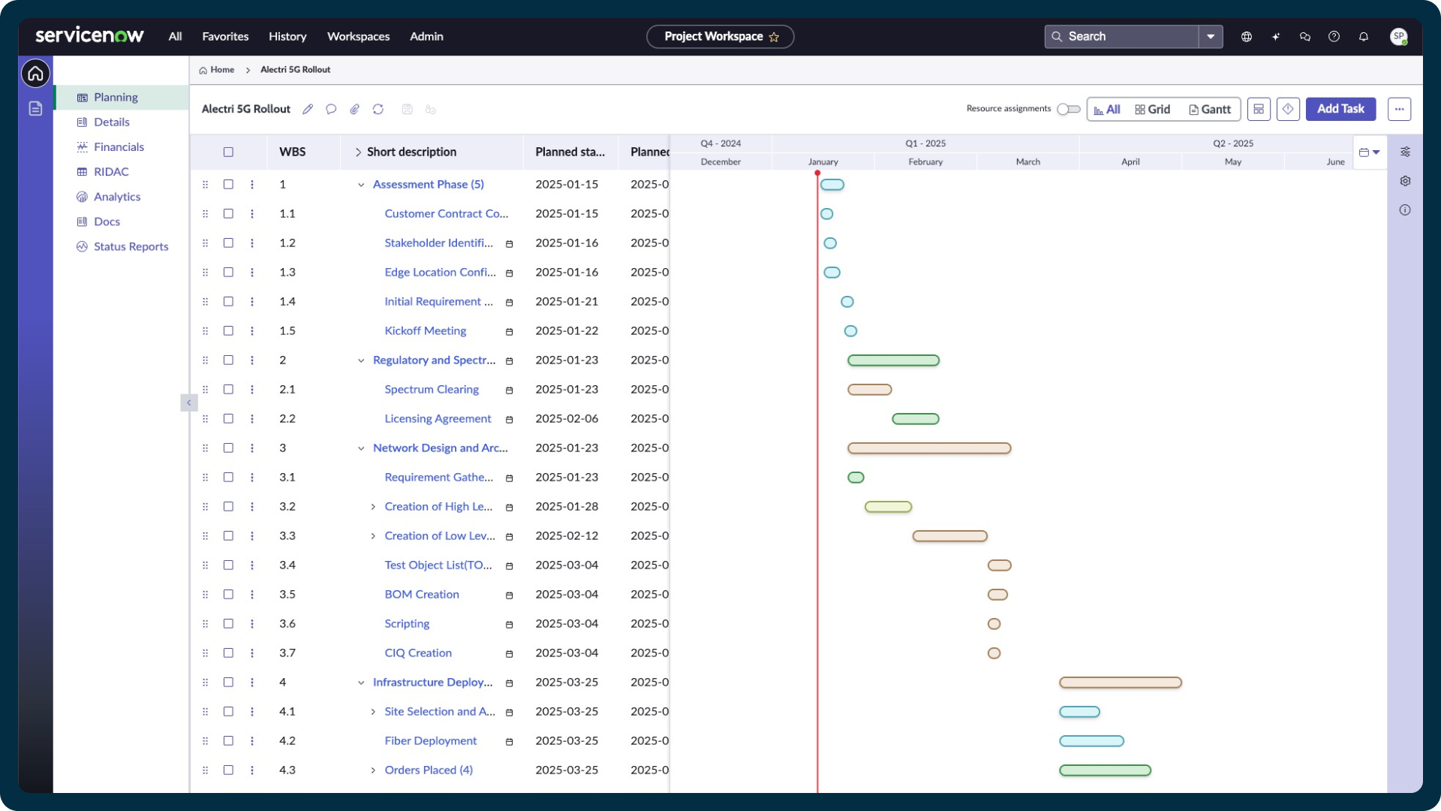Open the All menu in top navigation
This screenshot has height=811, width=1441.
175,37
